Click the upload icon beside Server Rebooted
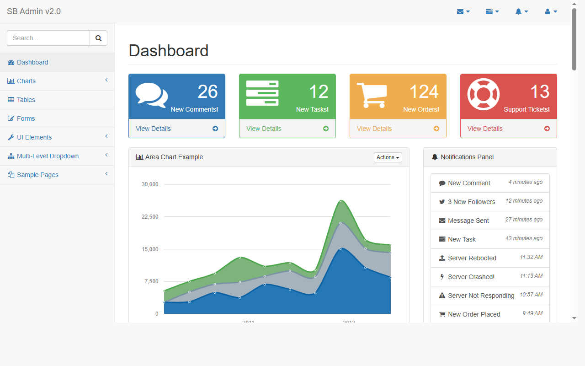Viewport: 585px width, 366px height. tap(442, 258)
